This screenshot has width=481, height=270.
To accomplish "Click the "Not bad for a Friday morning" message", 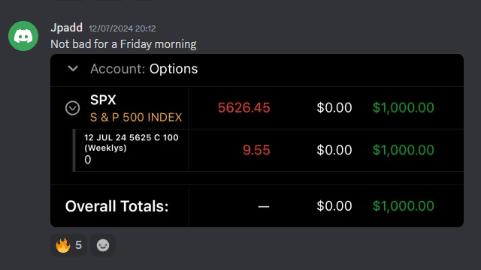I will [x=123, y=44].
